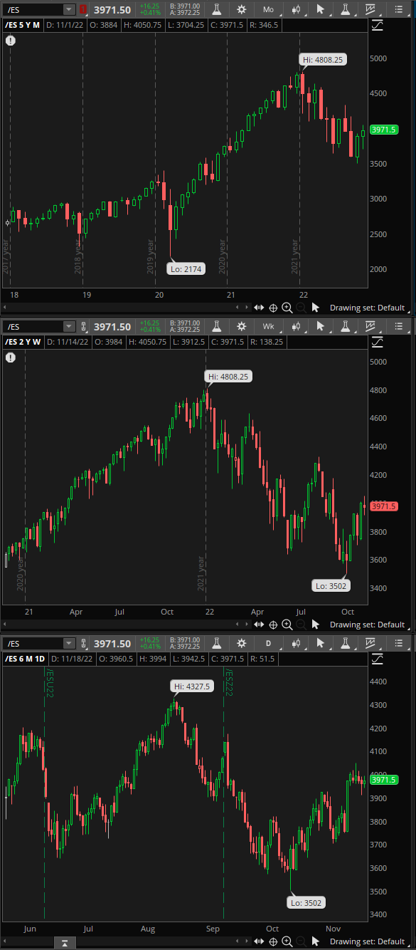Open Drawing set: Default menu under monthly chart
Viewport: 416px width, 950px height.
tap(367, 308)
